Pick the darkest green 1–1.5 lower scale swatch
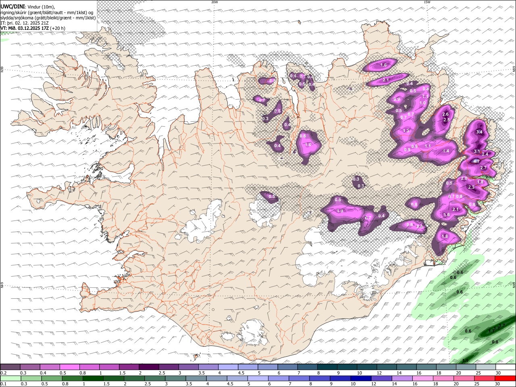The height and width of the screenshot is (387, 516). click(93, 378)
